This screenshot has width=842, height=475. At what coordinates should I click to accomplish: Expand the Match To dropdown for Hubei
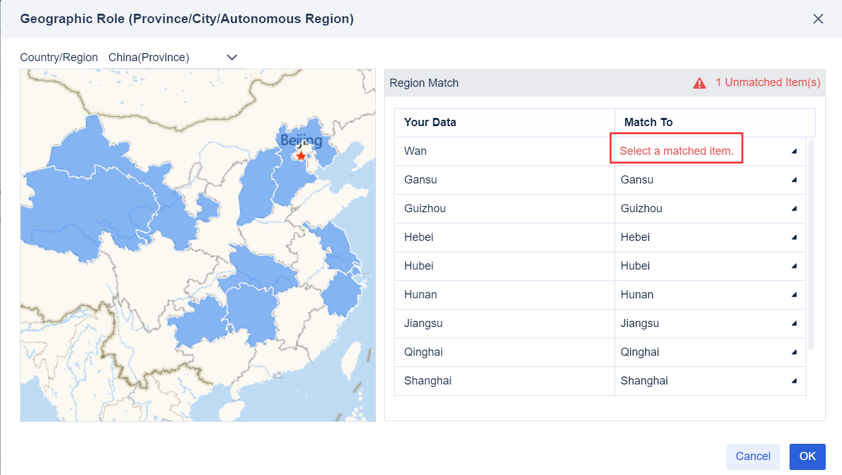[x=794, y=266]
